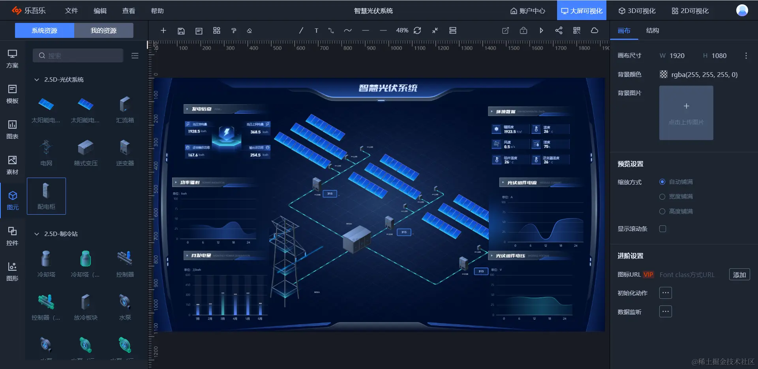
Task: Open the 图形 sidebar section
Action: [x=13, y=272]
